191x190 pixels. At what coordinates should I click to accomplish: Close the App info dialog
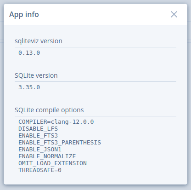tap(174, 14)
